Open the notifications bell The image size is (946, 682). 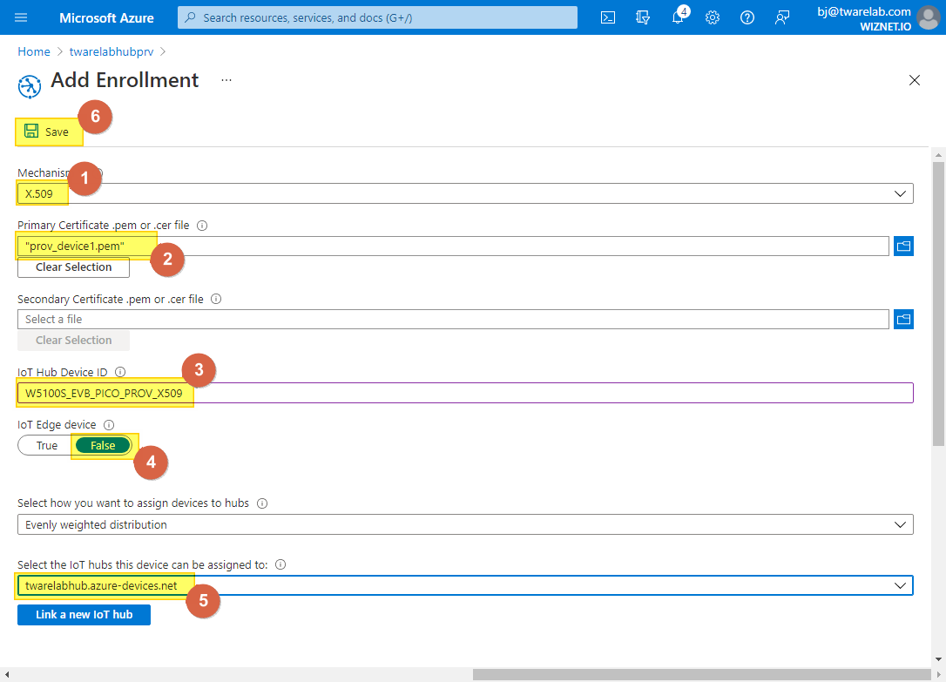(678, 17)
